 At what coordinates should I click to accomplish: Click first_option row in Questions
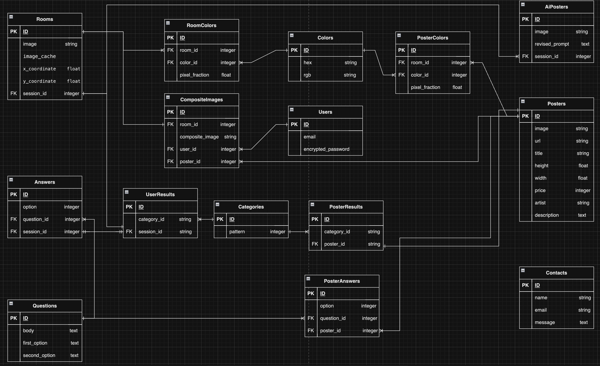tap(45, 343)
